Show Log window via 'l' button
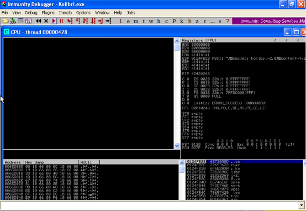The height and width of the screenshot is (211, 306). pyautogui.click(x=120, y=21)
